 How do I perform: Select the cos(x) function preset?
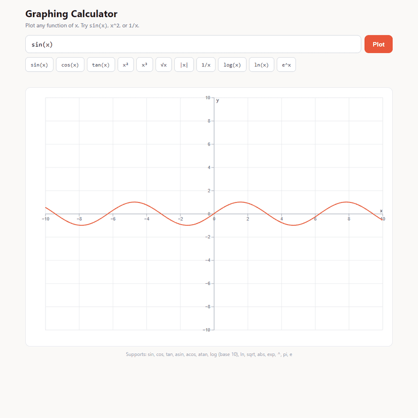(70, 65)
